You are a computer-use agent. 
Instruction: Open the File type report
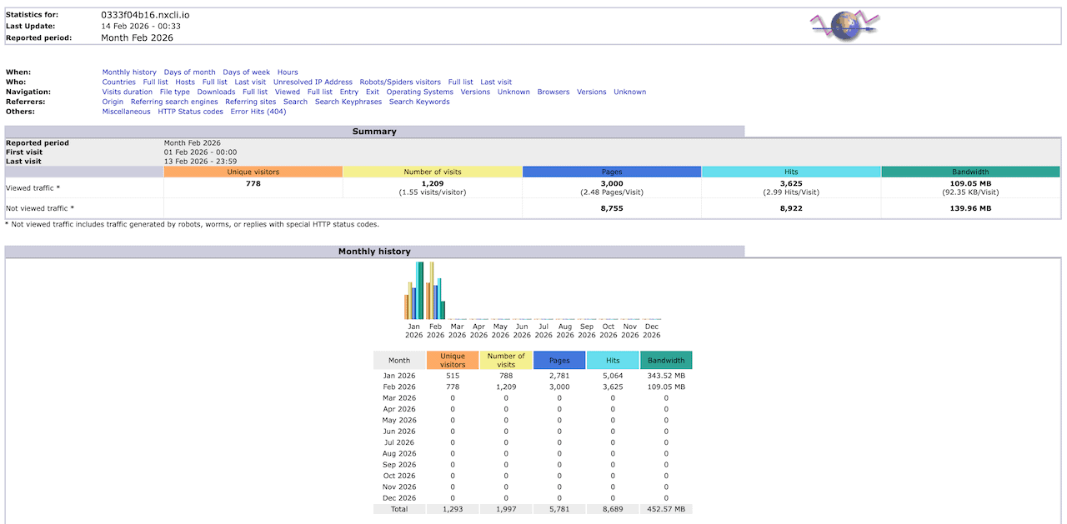click(x=175, y=92)
